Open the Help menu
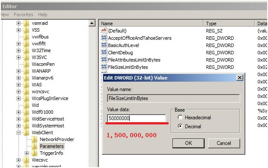Viewport: 268px width, 168px height. (43, 15)
